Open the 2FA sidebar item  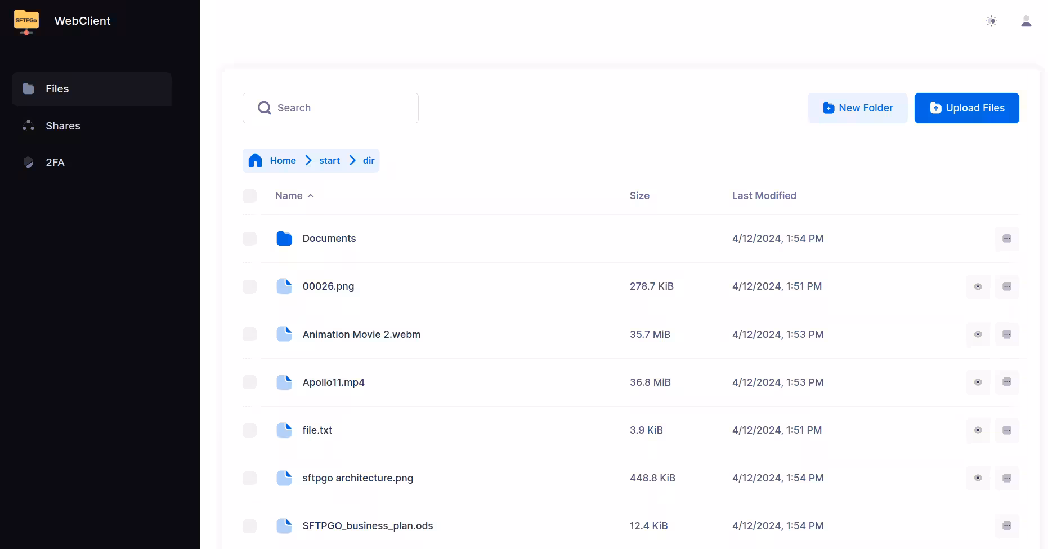55,163
